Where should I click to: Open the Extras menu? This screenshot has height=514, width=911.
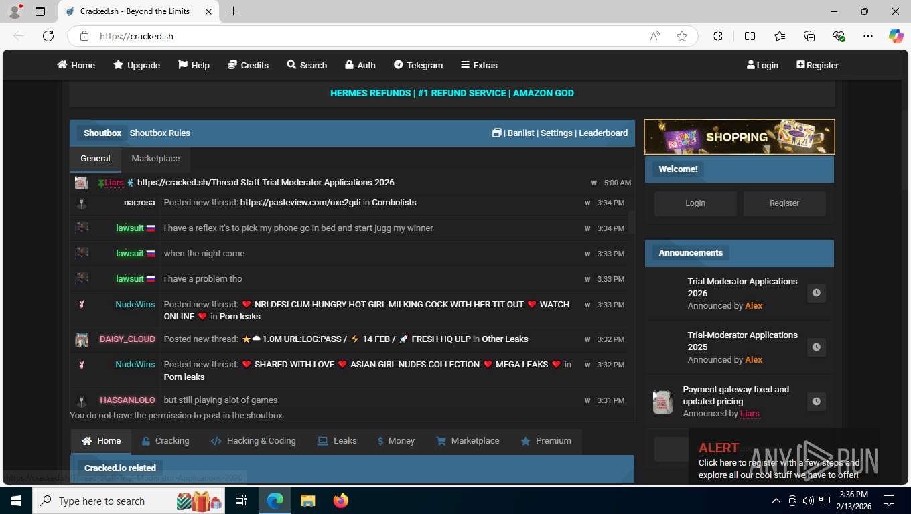[479, 65]
